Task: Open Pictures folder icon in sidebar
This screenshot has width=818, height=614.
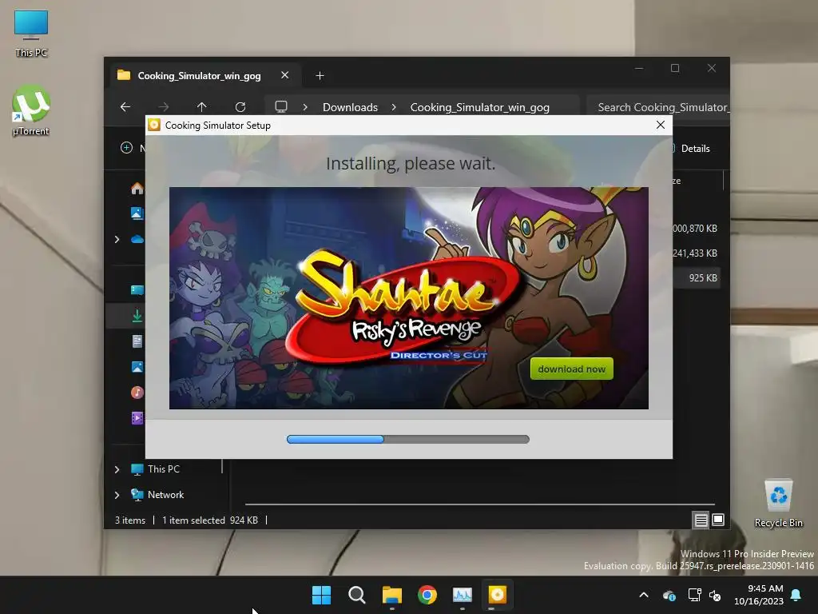Action: tap(137, 367)
